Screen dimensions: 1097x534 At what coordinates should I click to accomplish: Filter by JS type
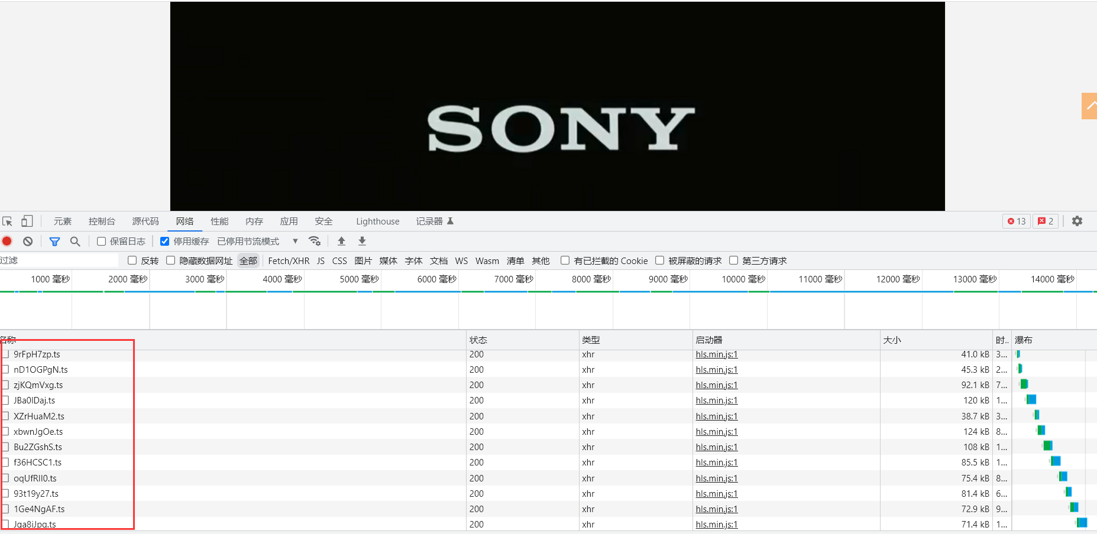pyautogui.click(x=321, y=261)
